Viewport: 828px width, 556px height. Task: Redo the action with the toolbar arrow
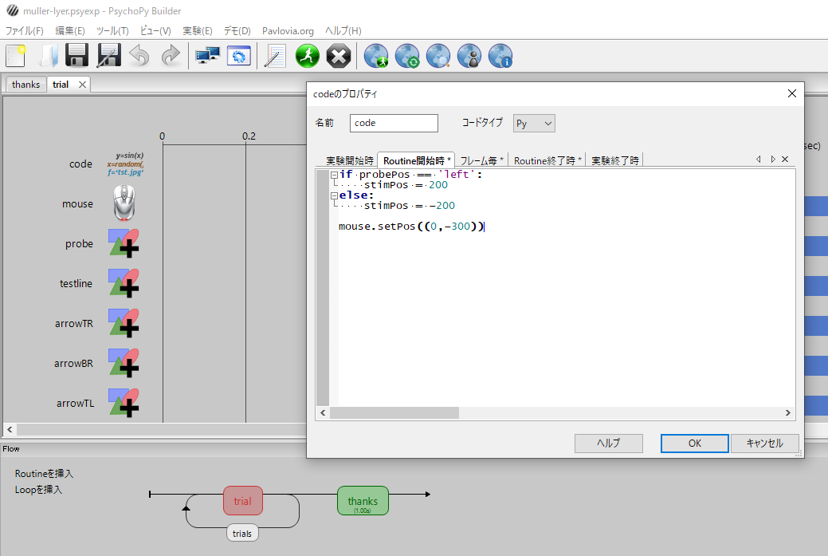(x=171, y=56)
